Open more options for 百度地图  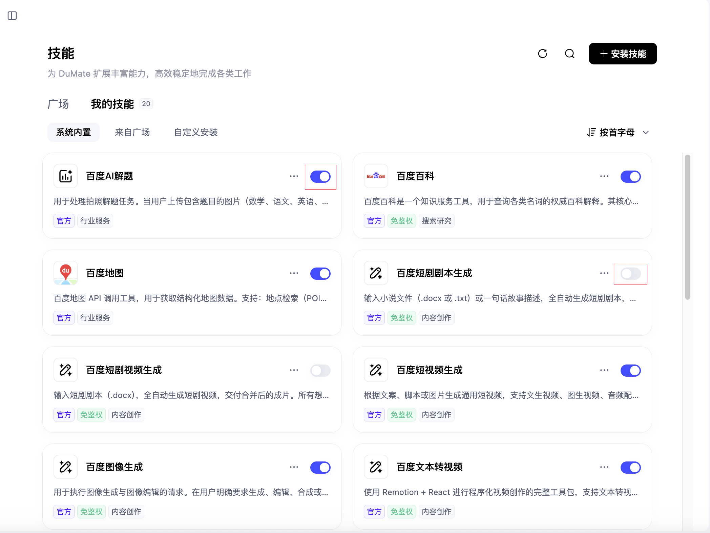tap(294, 273)
